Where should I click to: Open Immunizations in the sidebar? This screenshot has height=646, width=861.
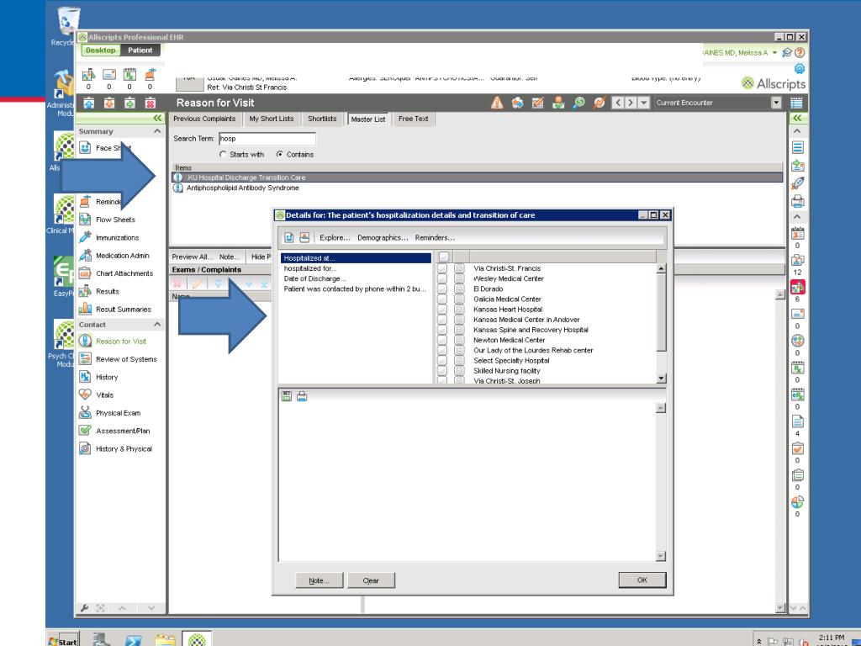click(117, 238)
